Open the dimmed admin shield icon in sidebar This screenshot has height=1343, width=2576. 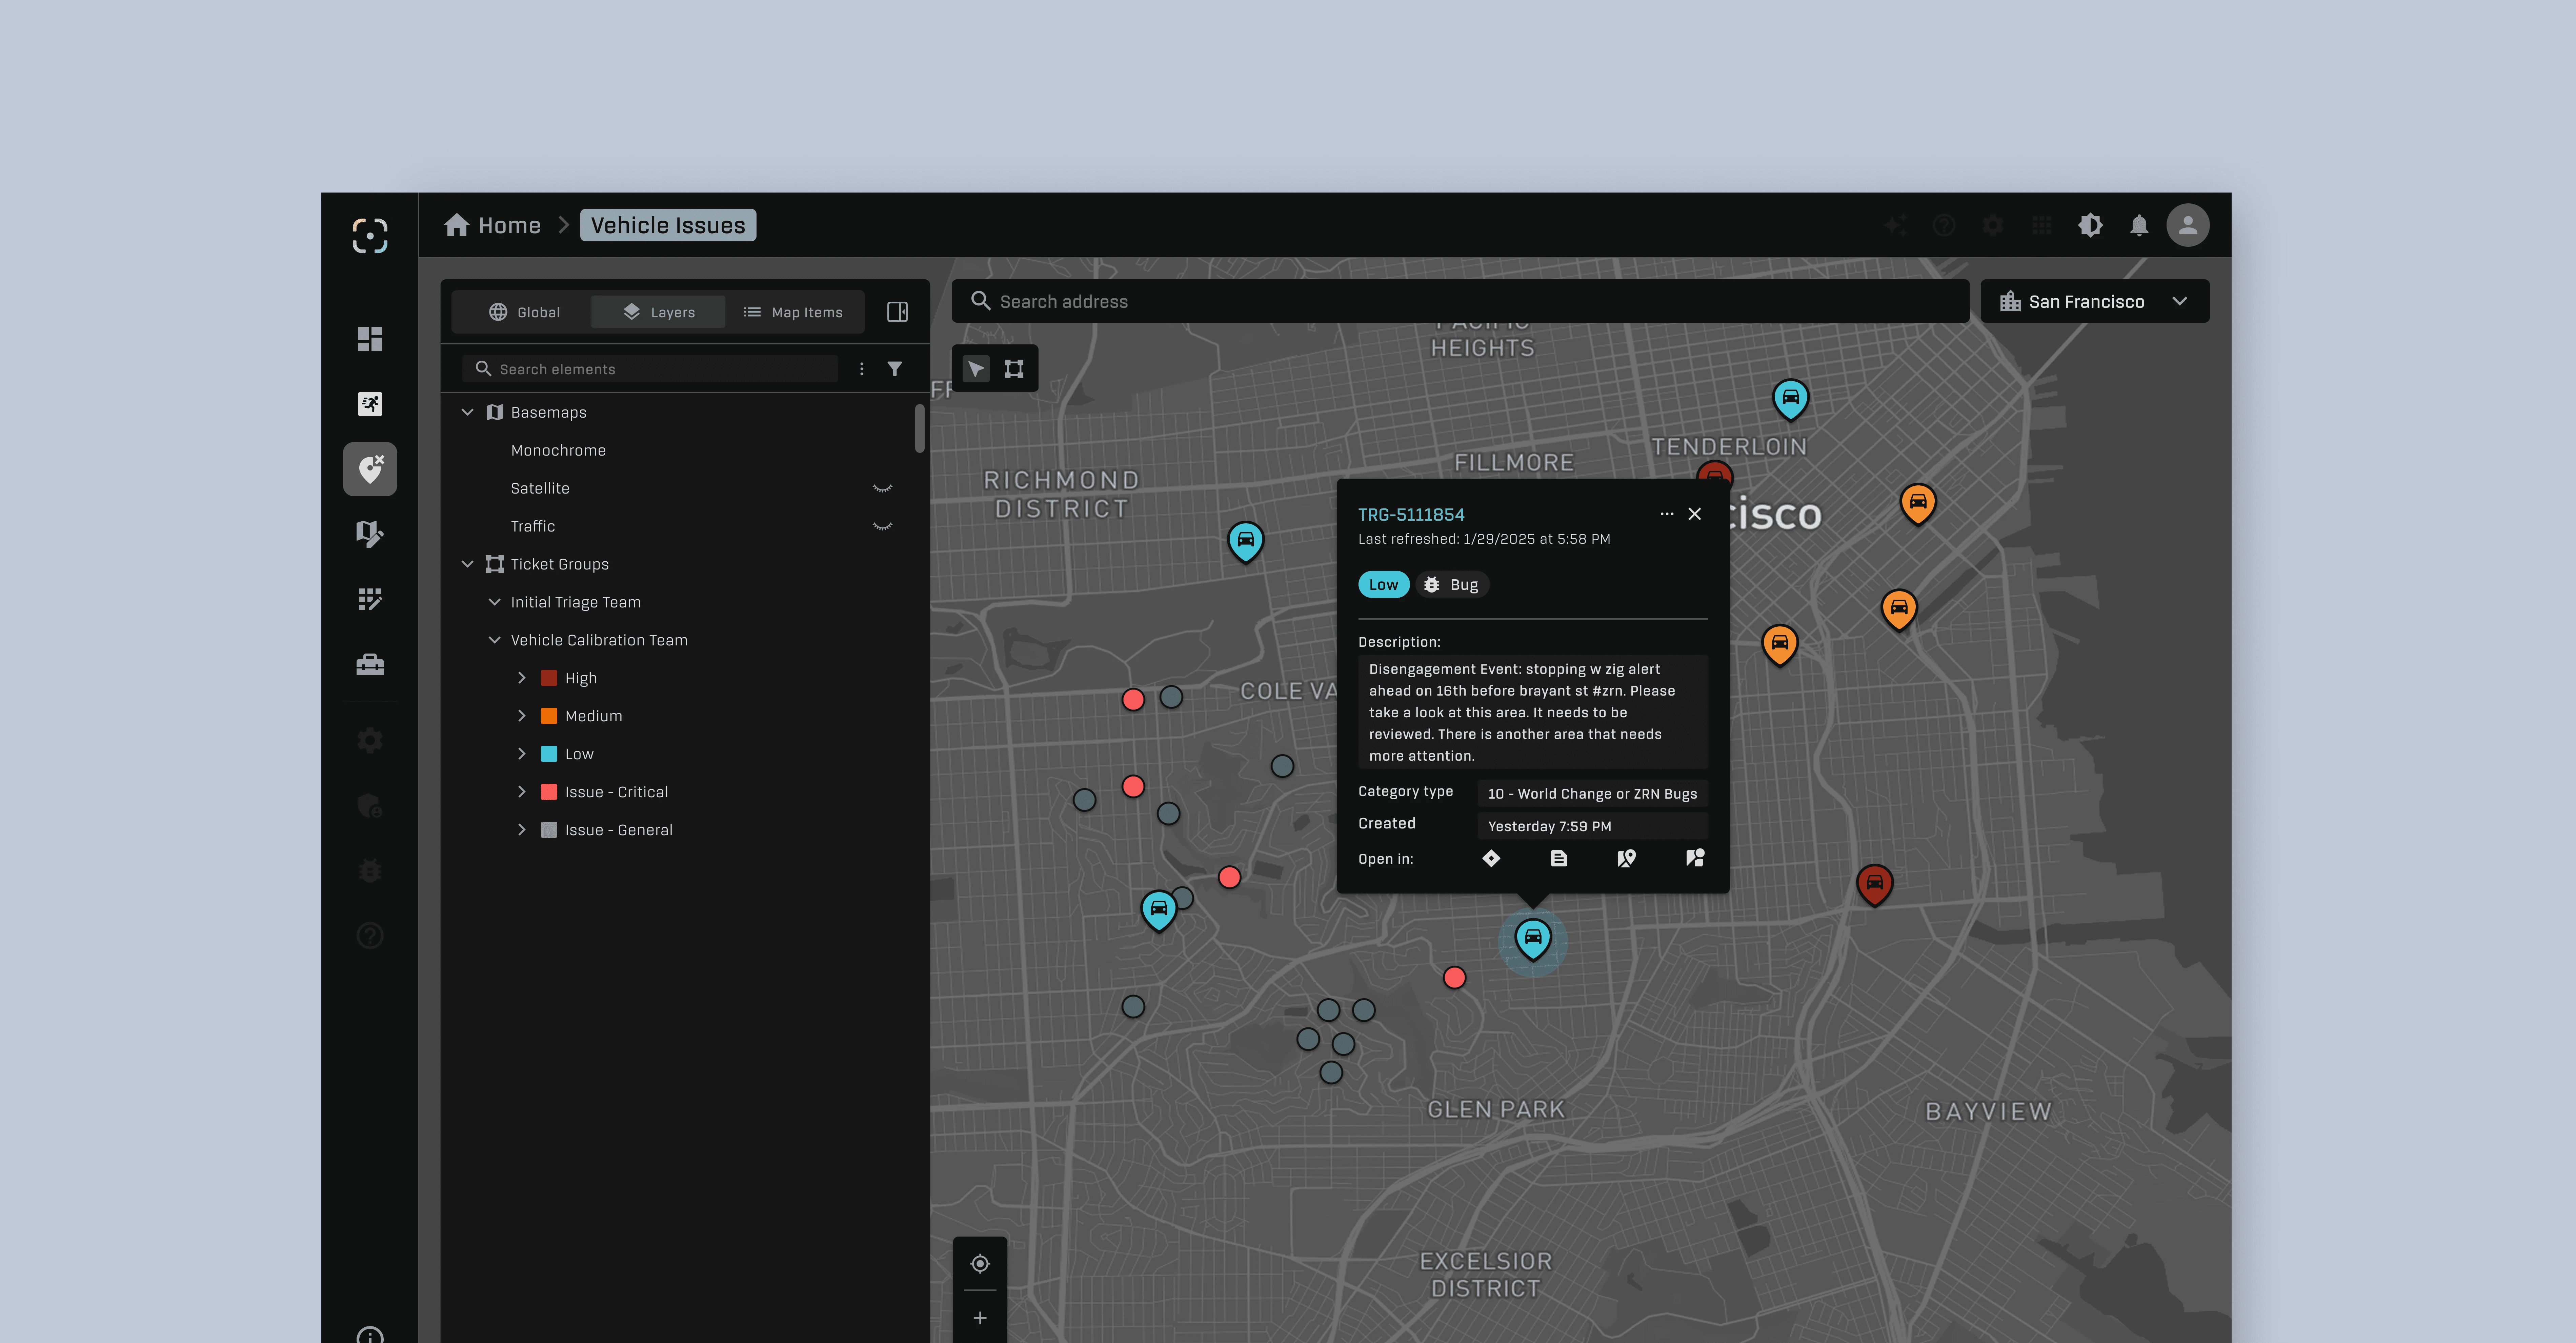370,806
